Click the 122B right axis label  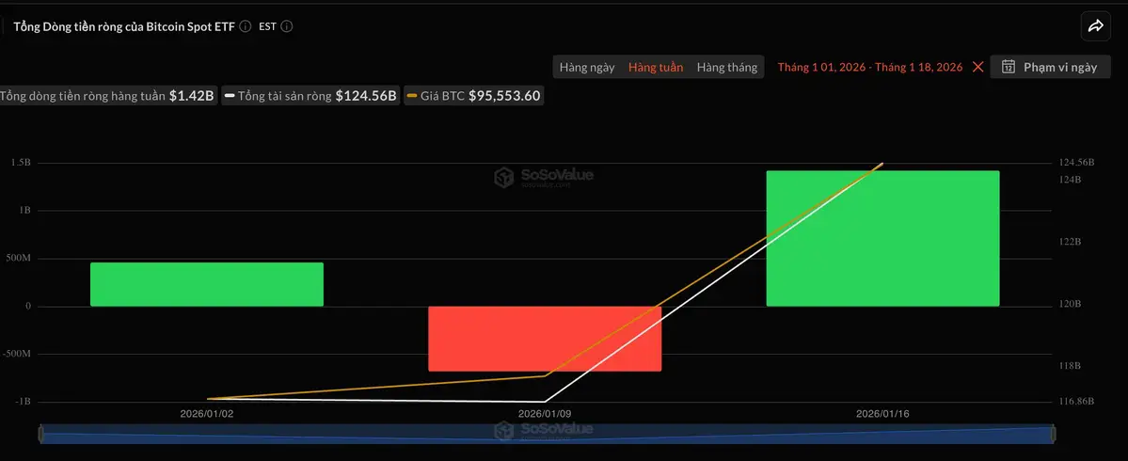click(x=1071, y=242)
